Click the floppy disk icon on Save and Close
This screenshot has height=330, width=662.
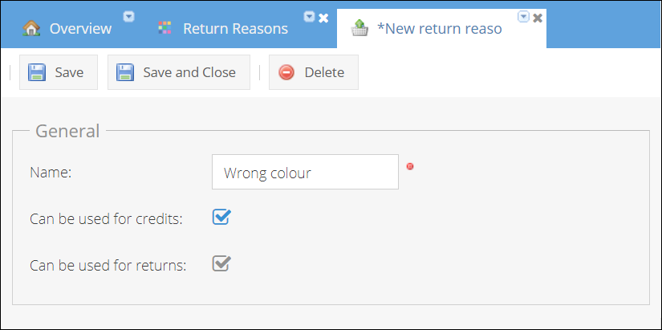[125, 72]
